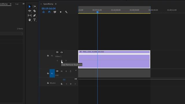The width and height of the screenshot is (185, 104).
Task: Switch to the SpeedRamp sequence tab
Action: pos(48,4)
